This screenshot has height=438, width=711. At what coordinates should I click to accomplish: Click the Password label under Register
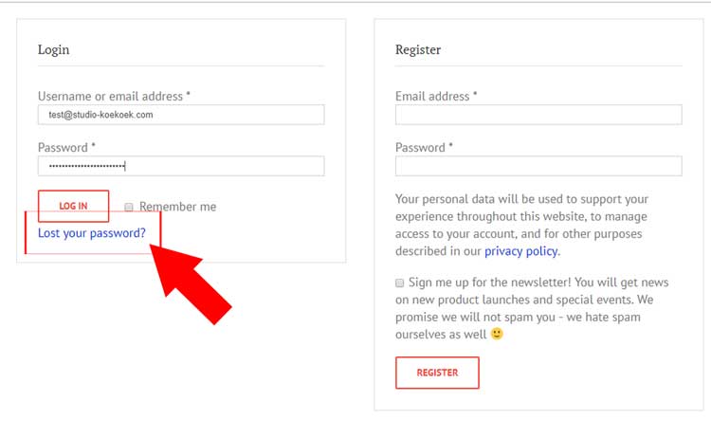tap(424, 147)
